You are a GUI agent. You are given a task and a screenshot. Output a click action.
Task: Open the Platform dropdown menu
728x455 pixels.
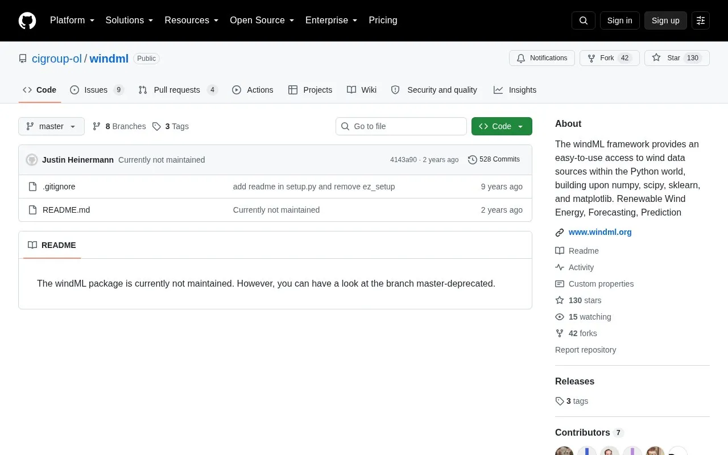tap(72, 20)
